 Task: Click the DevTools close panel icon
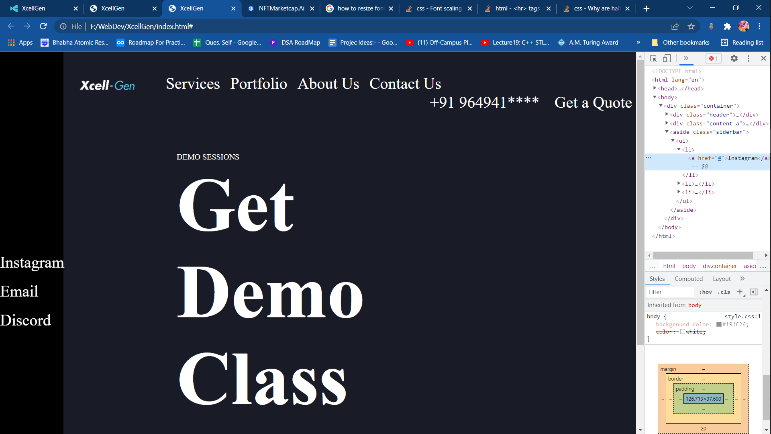tap(763, 58)
